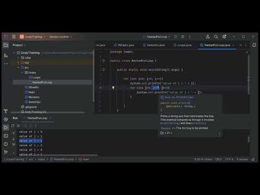Click the run gutter icon beside class declaration
The width and height of the screenshot is (260, 195).
coord(104,61)
